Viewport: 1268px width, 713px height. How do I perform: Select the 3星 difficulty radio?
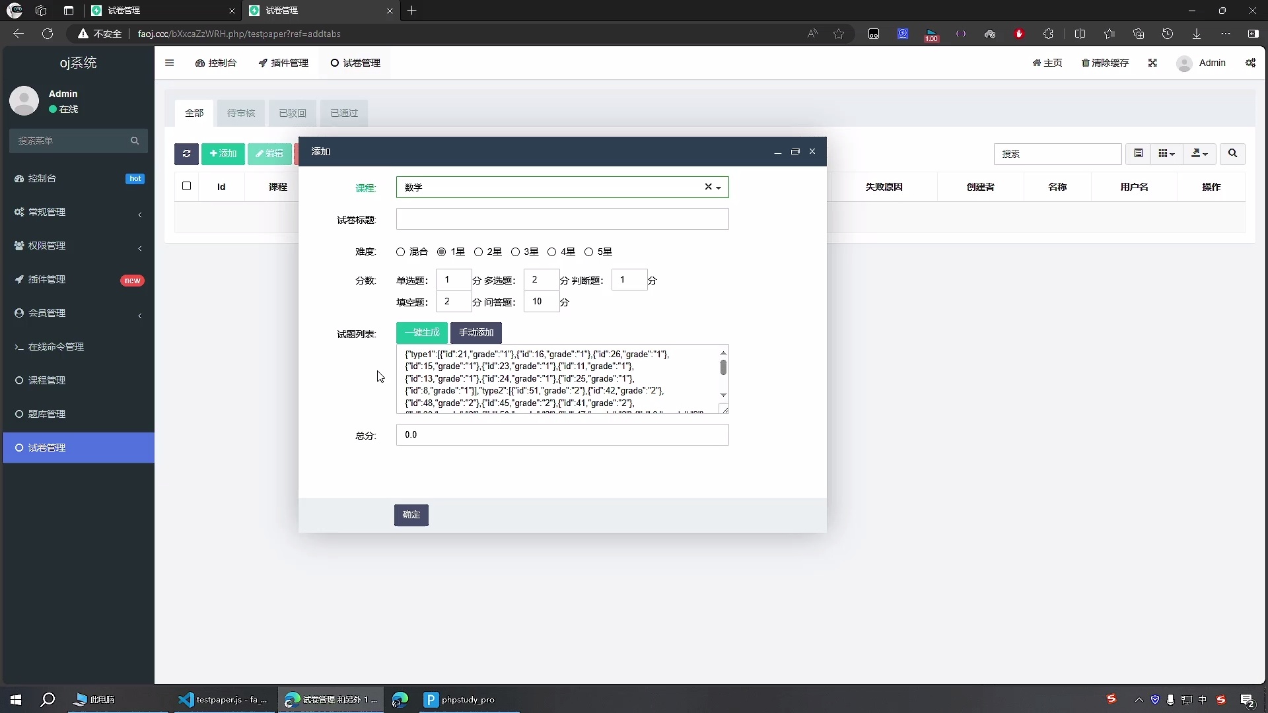click(x=515, y=252)
